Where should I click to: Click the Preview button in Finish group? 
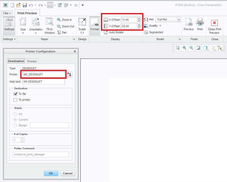pos(189,24)
